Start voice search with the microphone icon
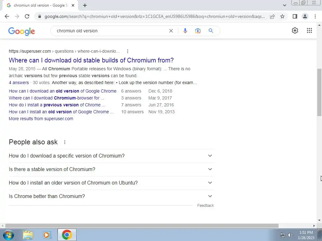 click(x=185, y=31)
